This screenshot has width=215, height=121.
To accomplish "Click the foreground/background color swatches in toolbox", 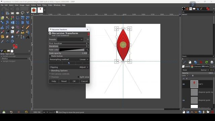I will coord(15,46).
